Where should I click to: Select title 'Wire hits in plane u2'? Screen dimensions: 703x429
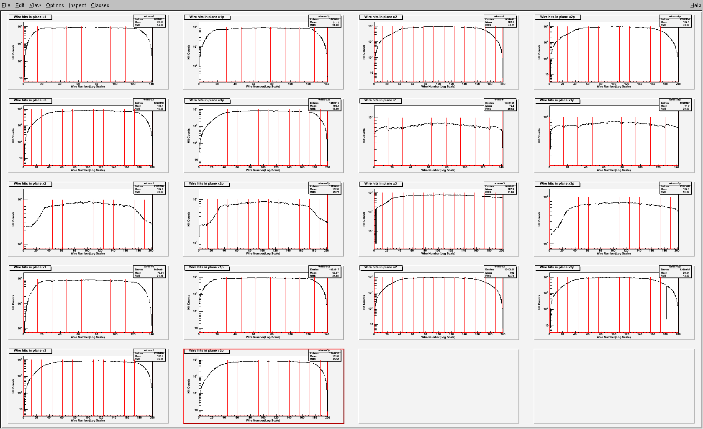click(381, 17)
